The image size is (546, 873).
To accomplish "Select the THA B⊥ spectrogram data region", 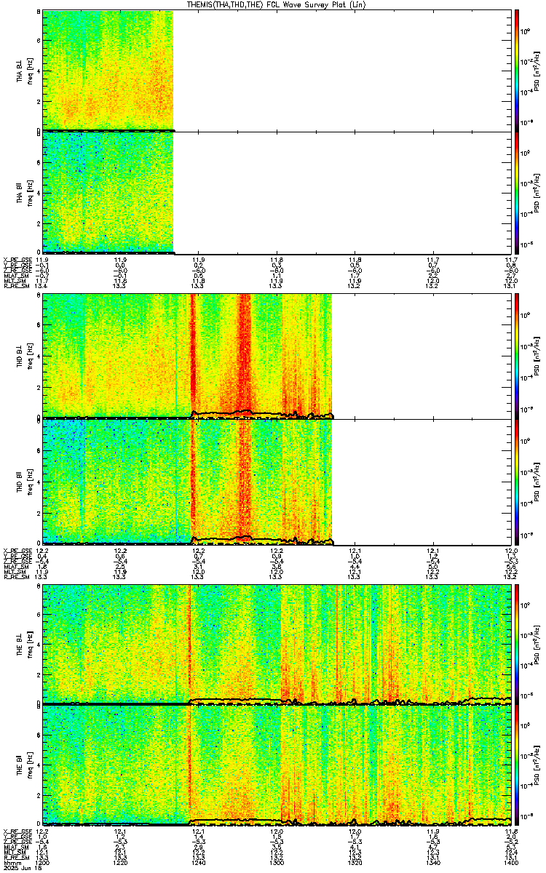I will pyautogui.click(x=108, y=71).
